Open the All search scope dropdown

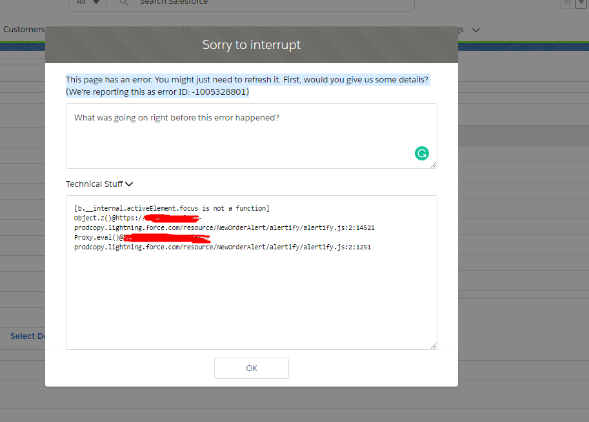(x=88, y=2)
